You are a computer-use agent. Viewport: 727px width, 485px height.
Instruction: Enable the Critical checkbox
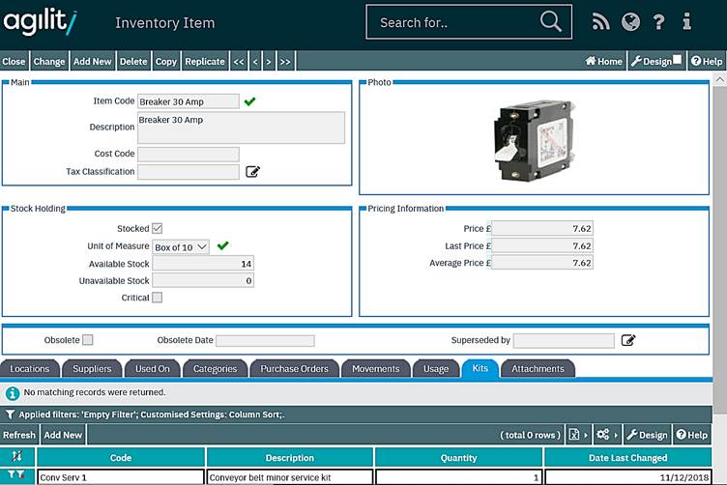click(158, 298)
